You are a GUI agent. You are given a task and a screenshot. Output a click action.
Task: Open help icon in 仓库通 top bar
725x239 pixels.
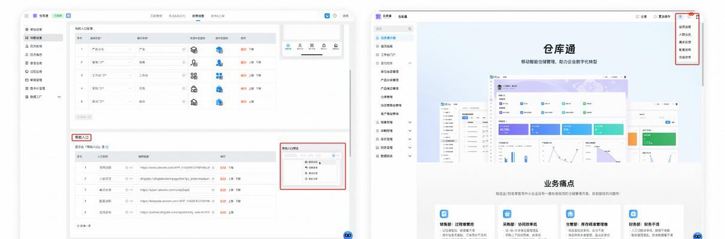coord(680,16)
